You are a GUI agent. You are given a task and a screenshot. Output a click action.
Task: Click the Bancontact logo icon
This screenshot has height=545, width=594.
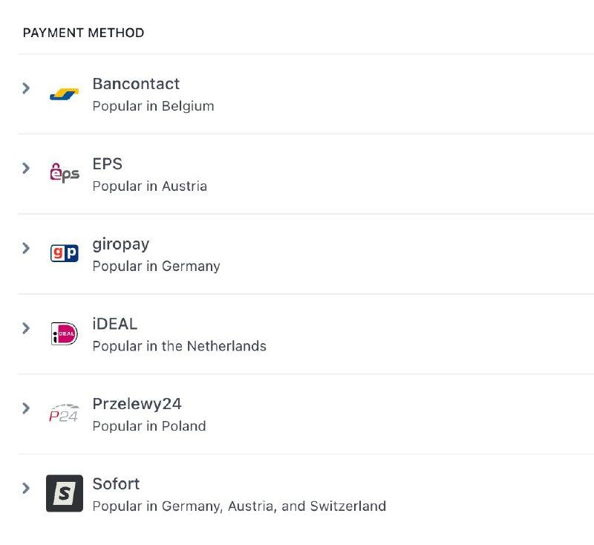click(x=64, y=94)
